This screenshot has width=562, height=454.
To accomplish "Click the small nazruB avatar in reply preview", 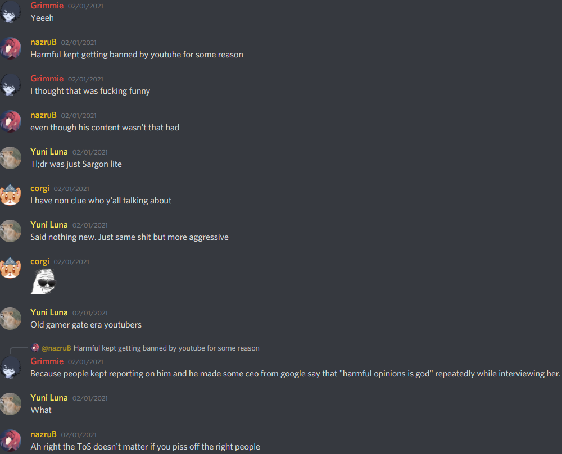I will point(35,348).
